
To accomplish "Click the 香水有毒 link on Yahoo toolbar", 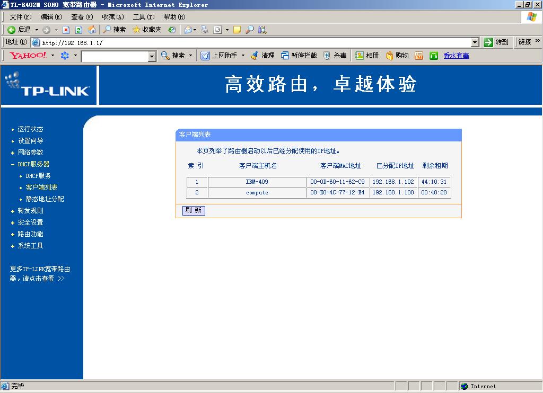I will click(456, 55).
